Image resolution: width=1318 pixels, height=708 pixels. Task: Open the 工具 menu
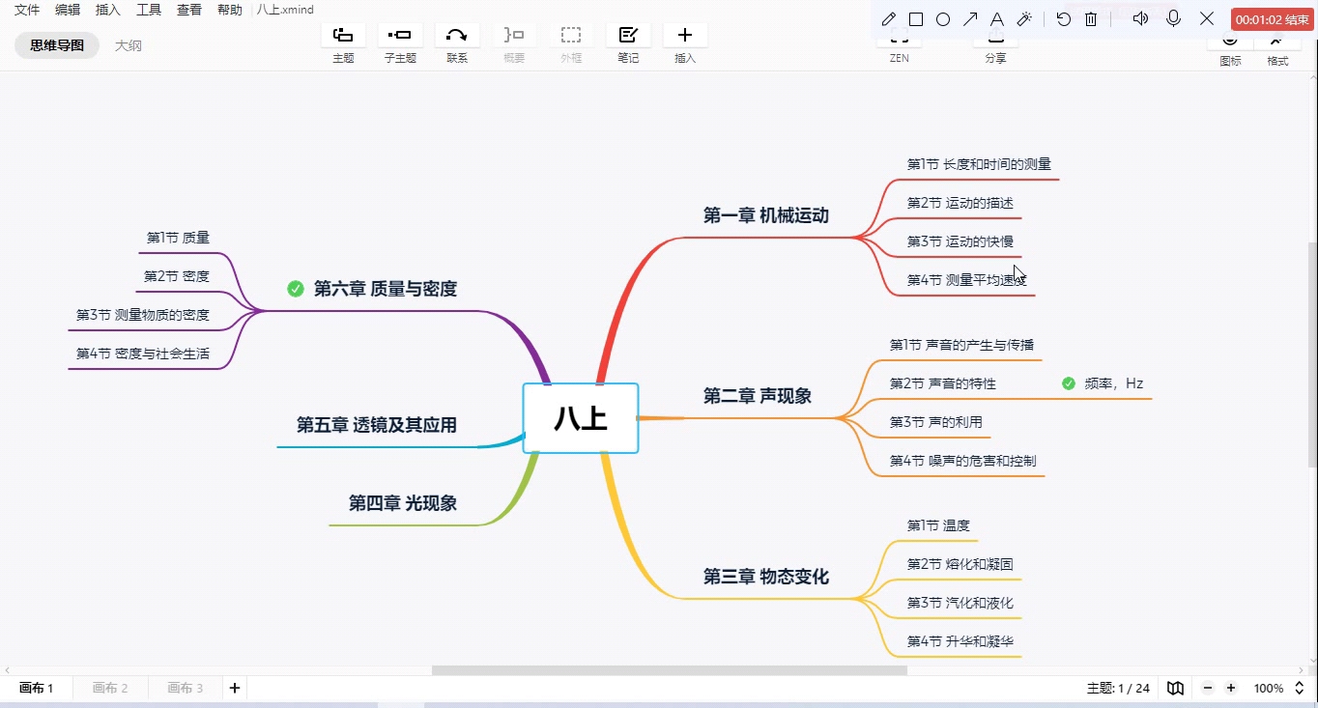coord(149,10)
